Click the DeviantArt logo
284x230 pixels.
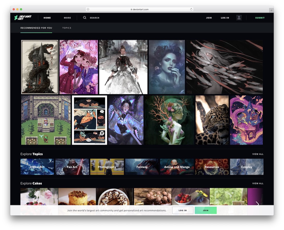pos(23,17)
